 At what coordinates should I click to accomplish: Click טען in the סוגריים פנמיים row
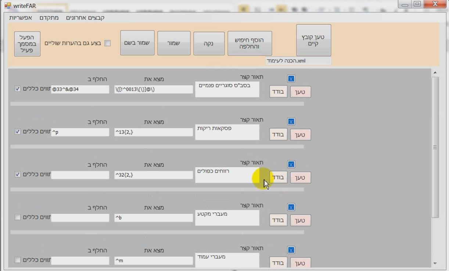[301, 92]
